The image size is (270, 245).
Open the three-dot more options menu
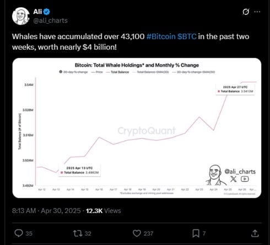click(x=257, y=12)
